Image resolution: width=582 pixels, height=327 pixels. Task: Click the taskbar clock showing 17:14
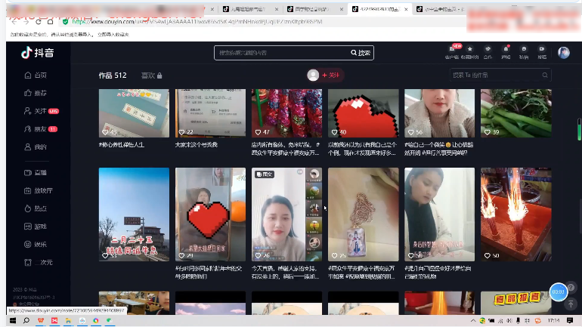tap(553, 320)
